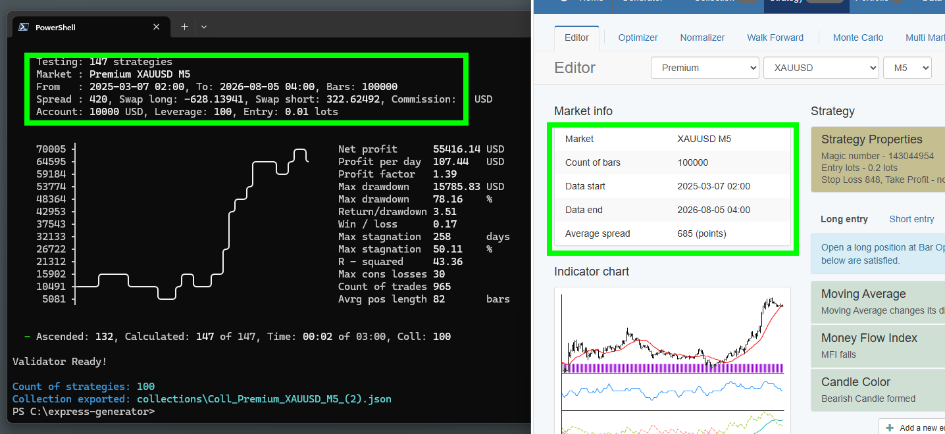
Task: Click the Market info heading
Action: pos(583,111)
